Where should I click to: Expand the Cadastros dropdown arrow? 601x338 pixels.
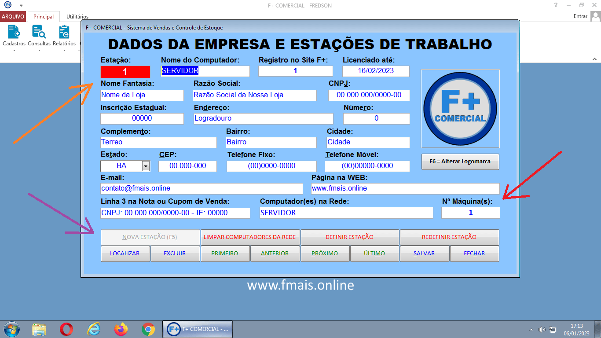tap(14, 50)
